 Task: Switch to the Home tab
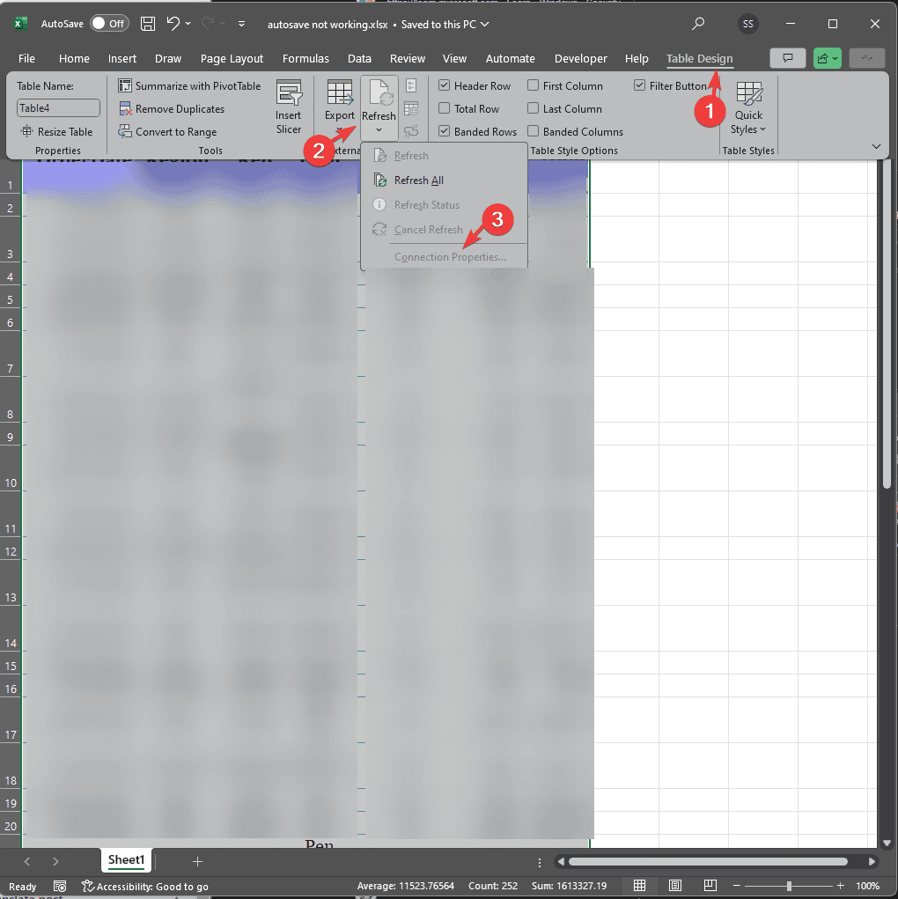(x=74, y=58)
